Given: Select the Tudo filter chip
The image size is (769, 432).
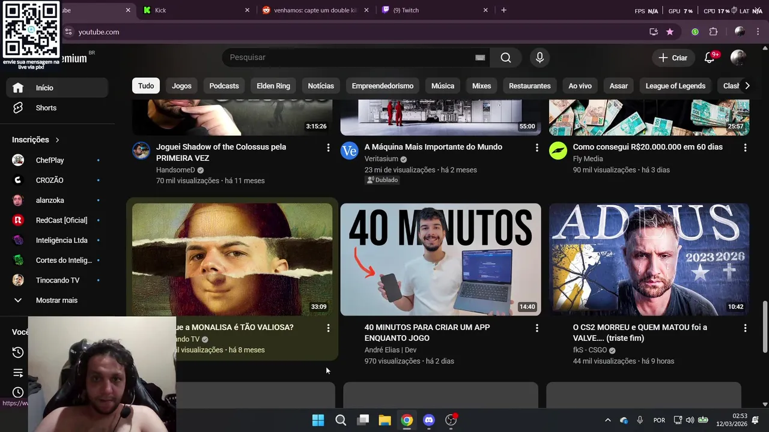Looking at the screenshot, I should pos(146,86).
